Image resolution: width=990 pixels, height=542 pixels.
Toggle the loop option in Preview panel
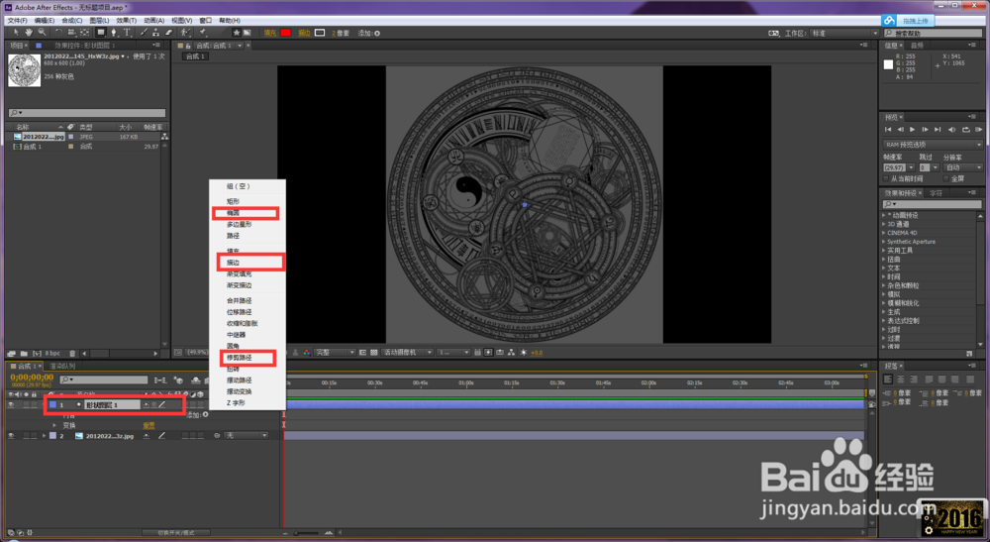click(x=966, y=130)
